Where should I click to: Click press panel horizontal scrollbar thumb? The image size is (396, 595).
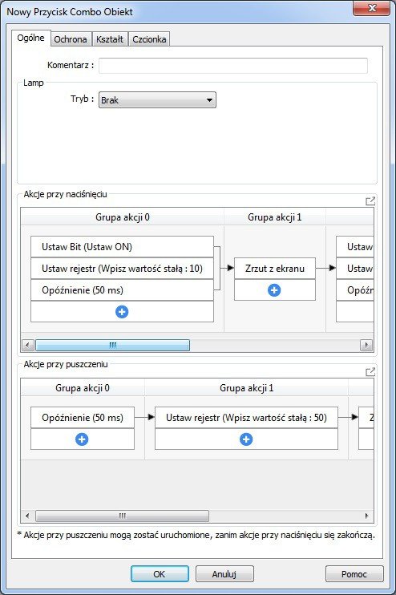(113, 345)
